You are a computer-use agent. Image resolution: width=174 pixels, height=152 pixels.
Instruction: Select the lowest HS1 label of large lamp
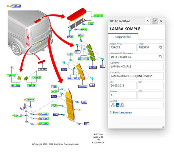[x=87, y=124]
